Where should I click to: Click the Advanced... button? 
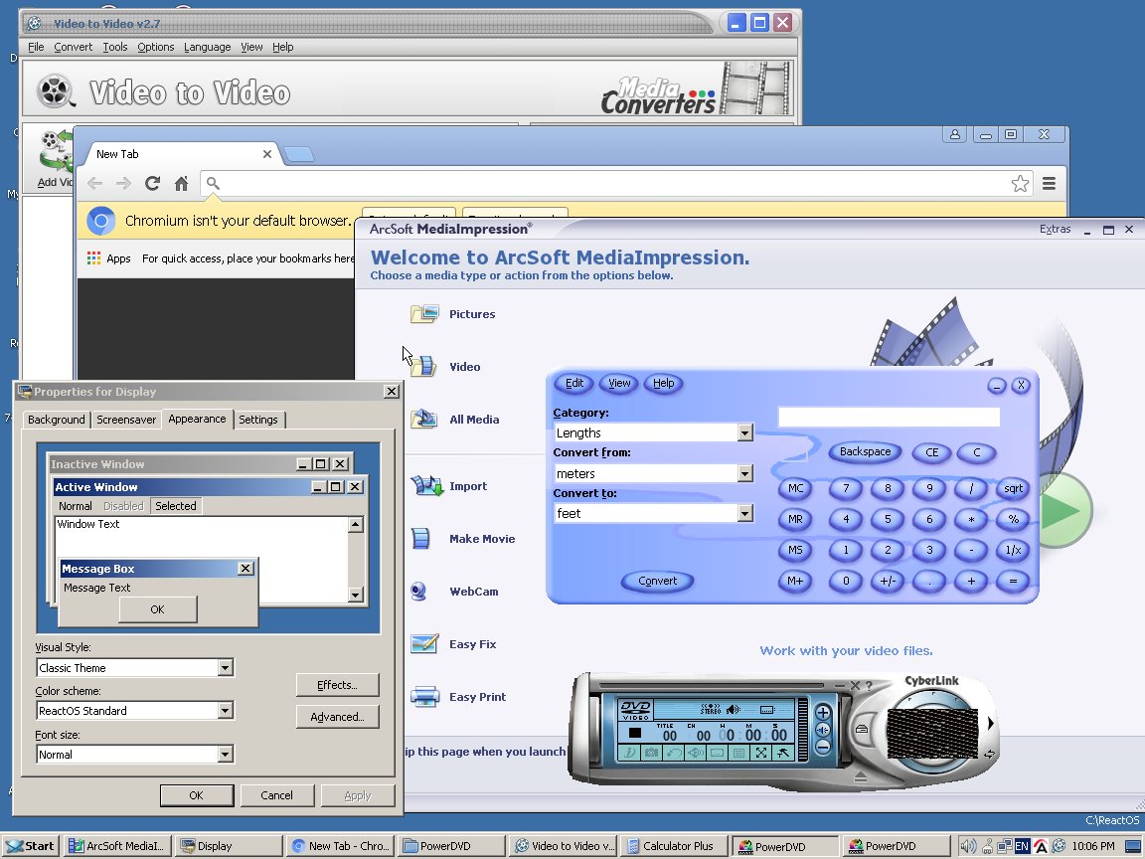tap(337, 717)
